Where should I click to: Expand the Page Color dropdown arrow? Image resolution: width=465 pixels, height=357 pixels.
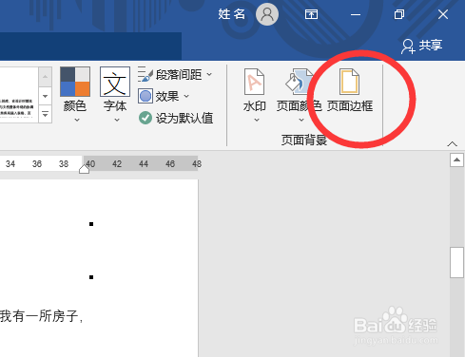301,120
